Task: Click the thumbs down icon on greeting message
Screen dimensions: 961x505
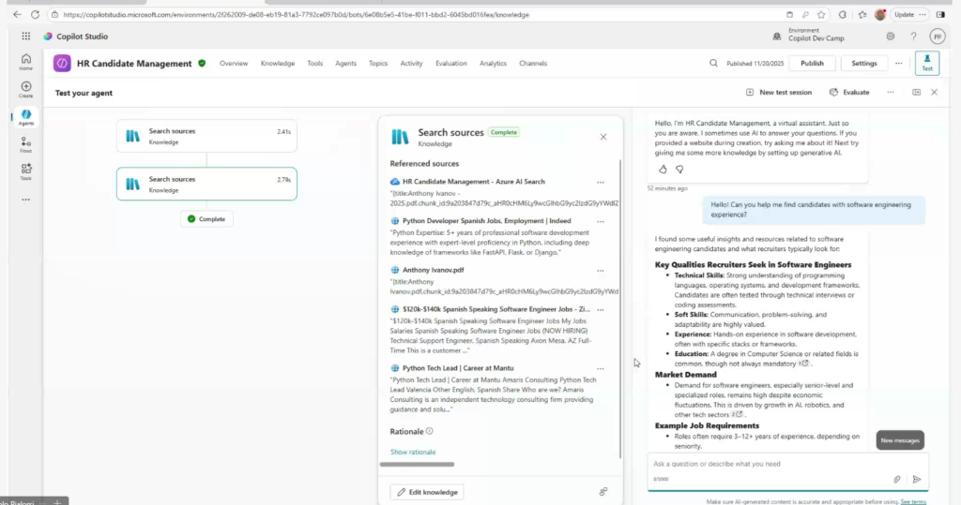Action: 679,170
